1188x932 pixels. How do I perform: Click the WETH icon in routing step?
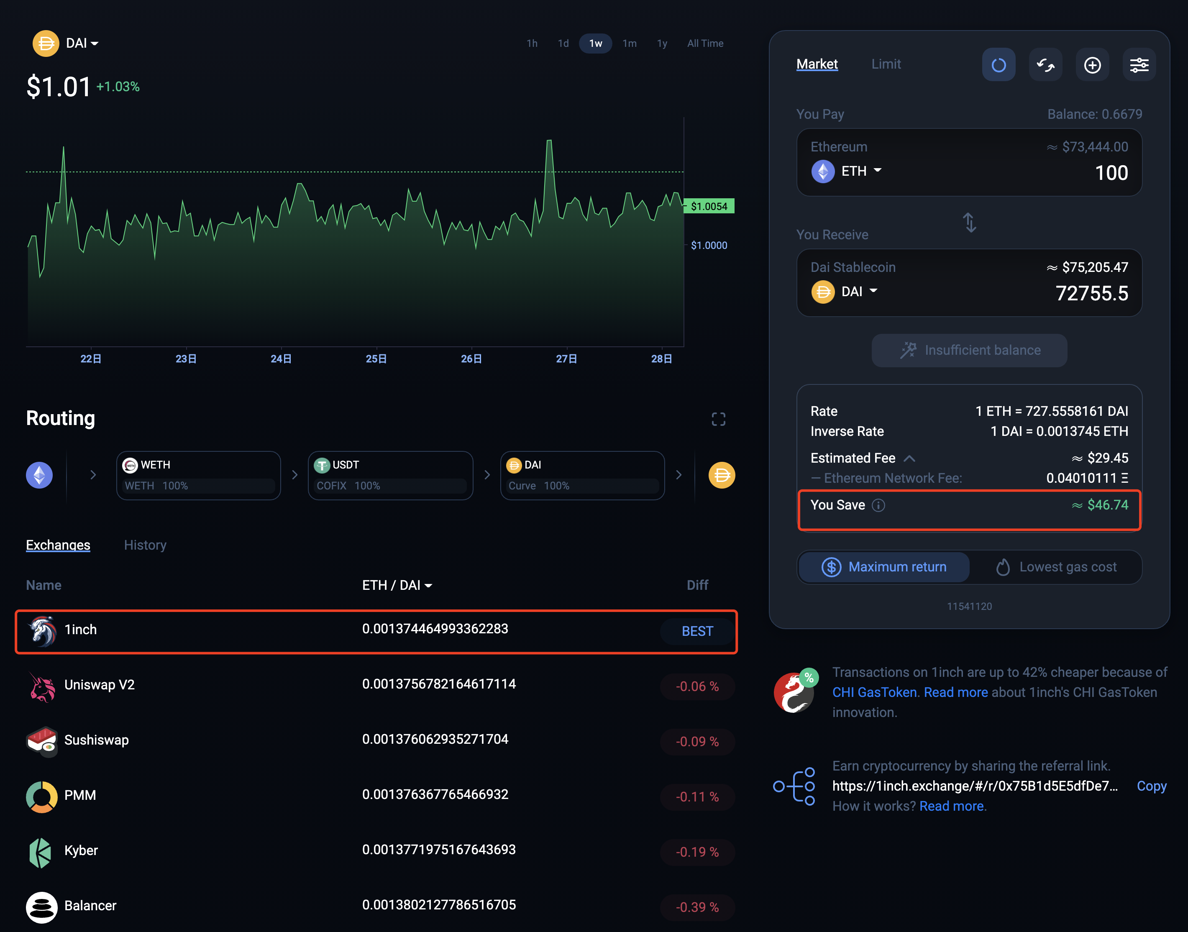click(x=130, y=465)
